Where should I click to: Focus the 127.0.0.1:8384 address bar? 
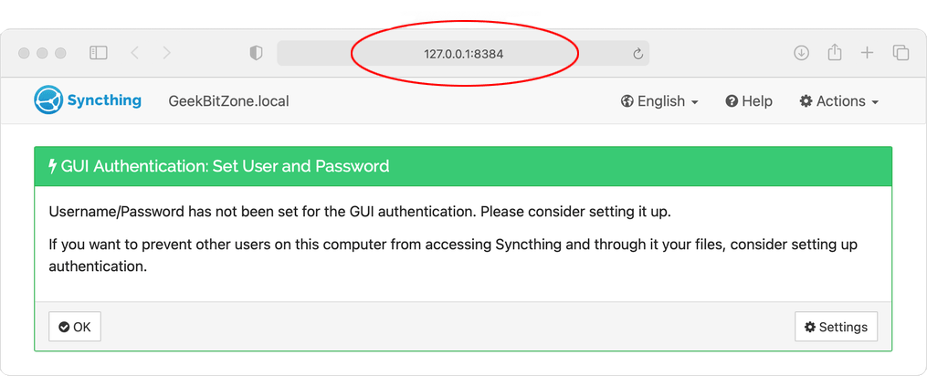point(463,53)
